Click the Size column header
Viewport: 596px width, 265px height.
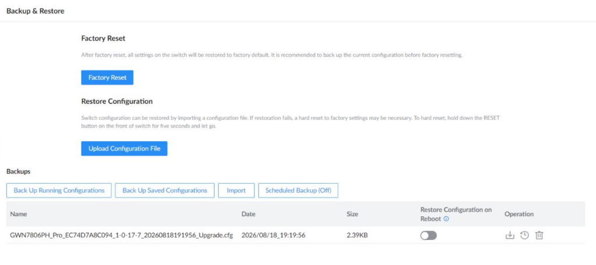[x=352, y=214]
